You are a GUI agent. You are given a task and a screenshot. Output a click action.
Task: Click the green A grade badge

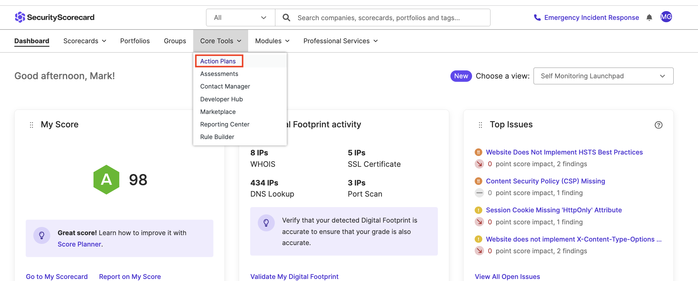click(x=106, y=180)
